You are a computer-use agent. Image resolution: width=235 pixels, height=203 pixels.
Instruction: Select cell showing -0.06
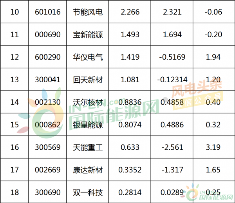coord(214,12)
